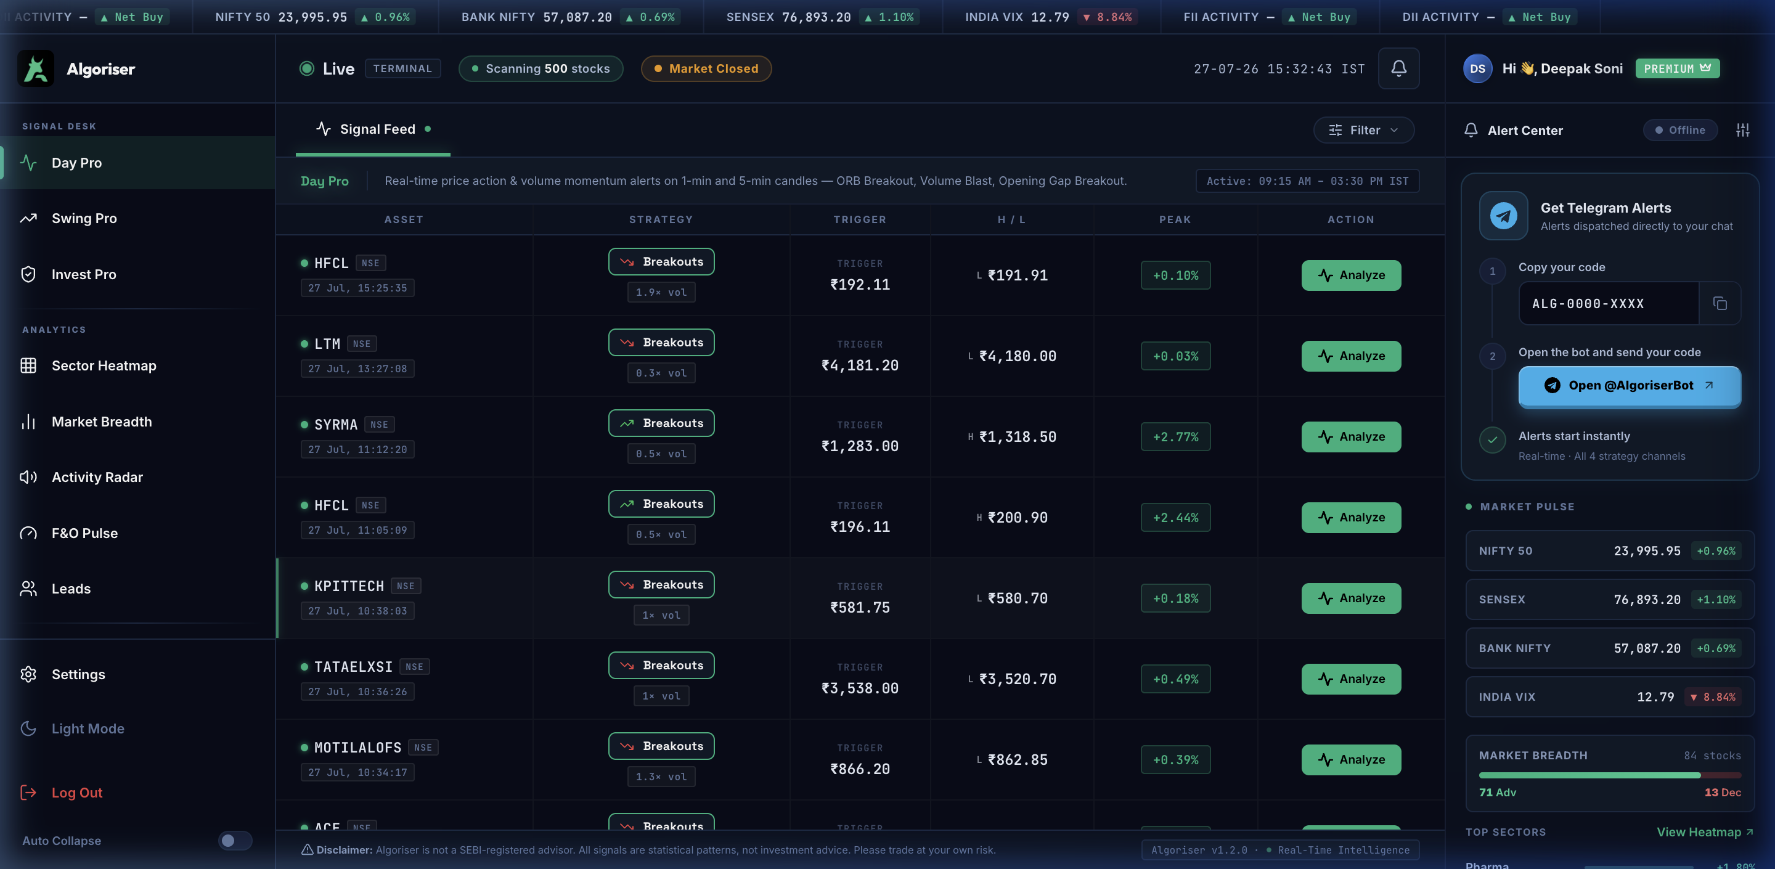Click SYRMA peak value +2.77%
The image size is (1775, 869).
coord(1175,437)
